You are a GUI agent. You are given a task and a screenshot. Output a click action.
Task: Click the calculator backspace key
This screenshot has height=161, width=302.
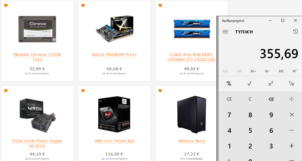(x=271, y=99)
